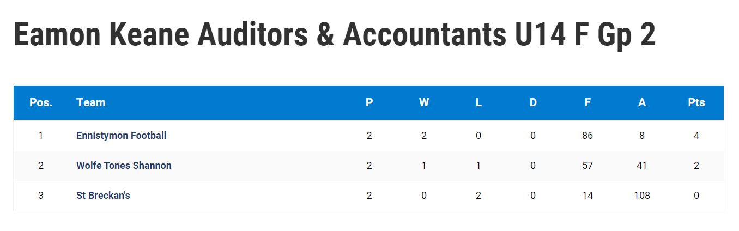Click the Pos. column header
This screenshot has height=231, width=739.
[x=41, y=102]
